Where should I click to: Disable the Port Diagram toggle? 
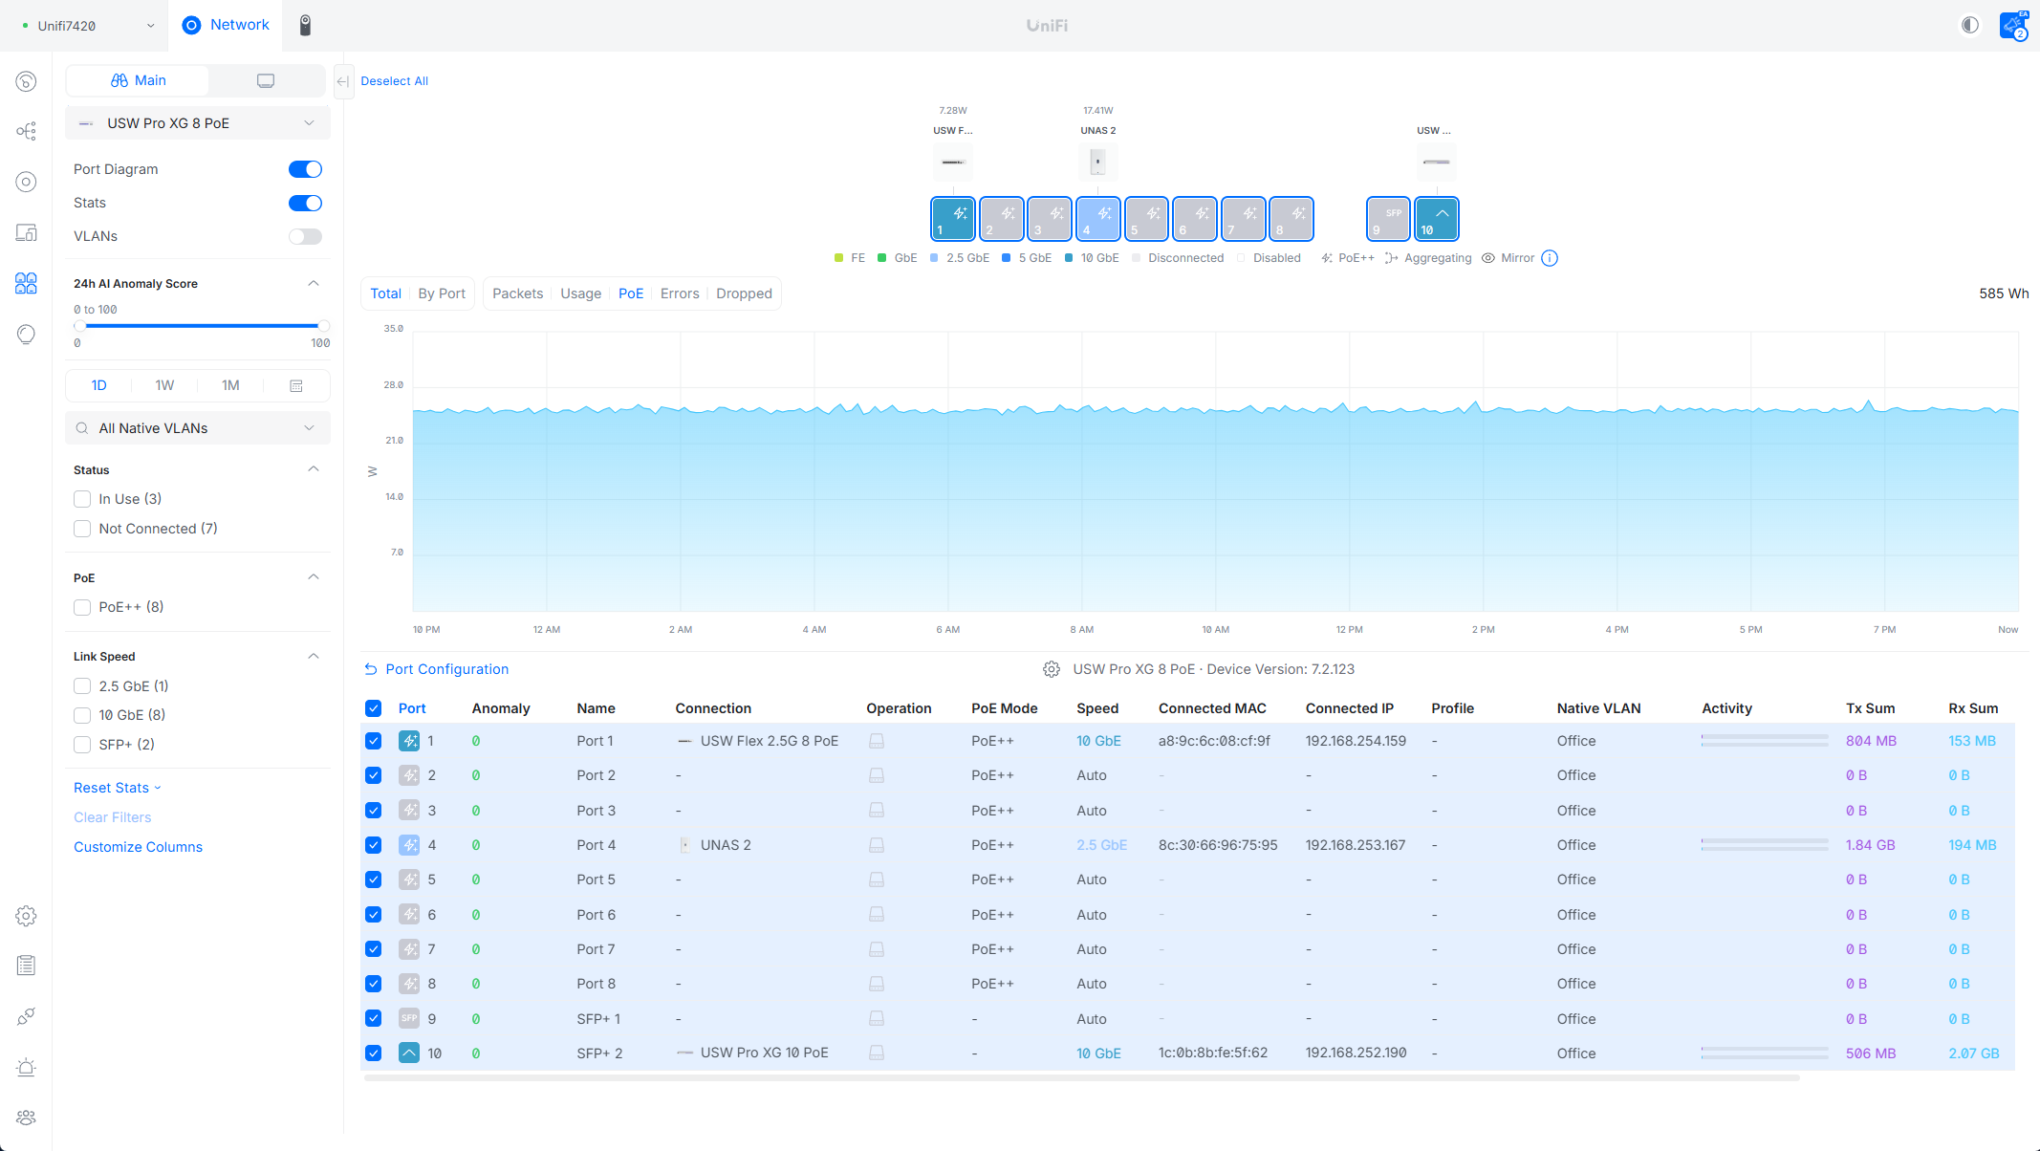(x=305, y=169)
